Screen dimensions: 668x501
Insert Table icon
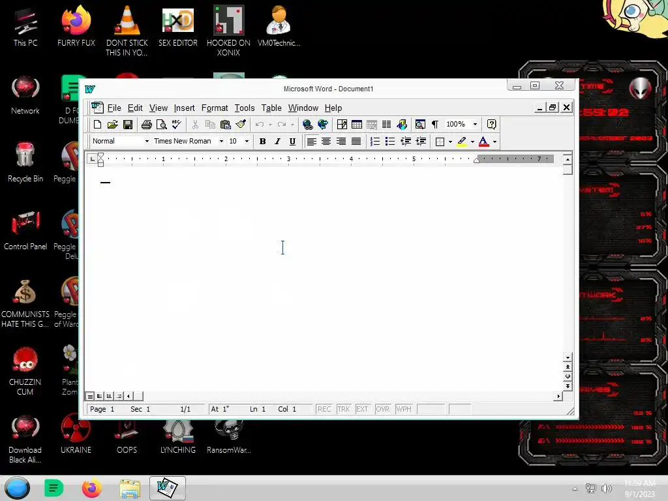(357, 125)
